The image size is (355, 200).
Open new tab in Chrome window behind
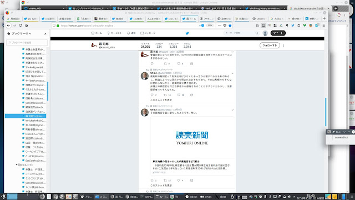point(336,8)
